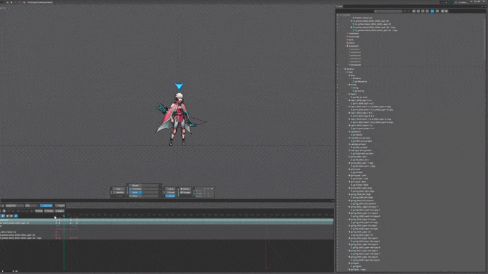Play the animation
Screen dimensions: 488x274
click(3, 216)
